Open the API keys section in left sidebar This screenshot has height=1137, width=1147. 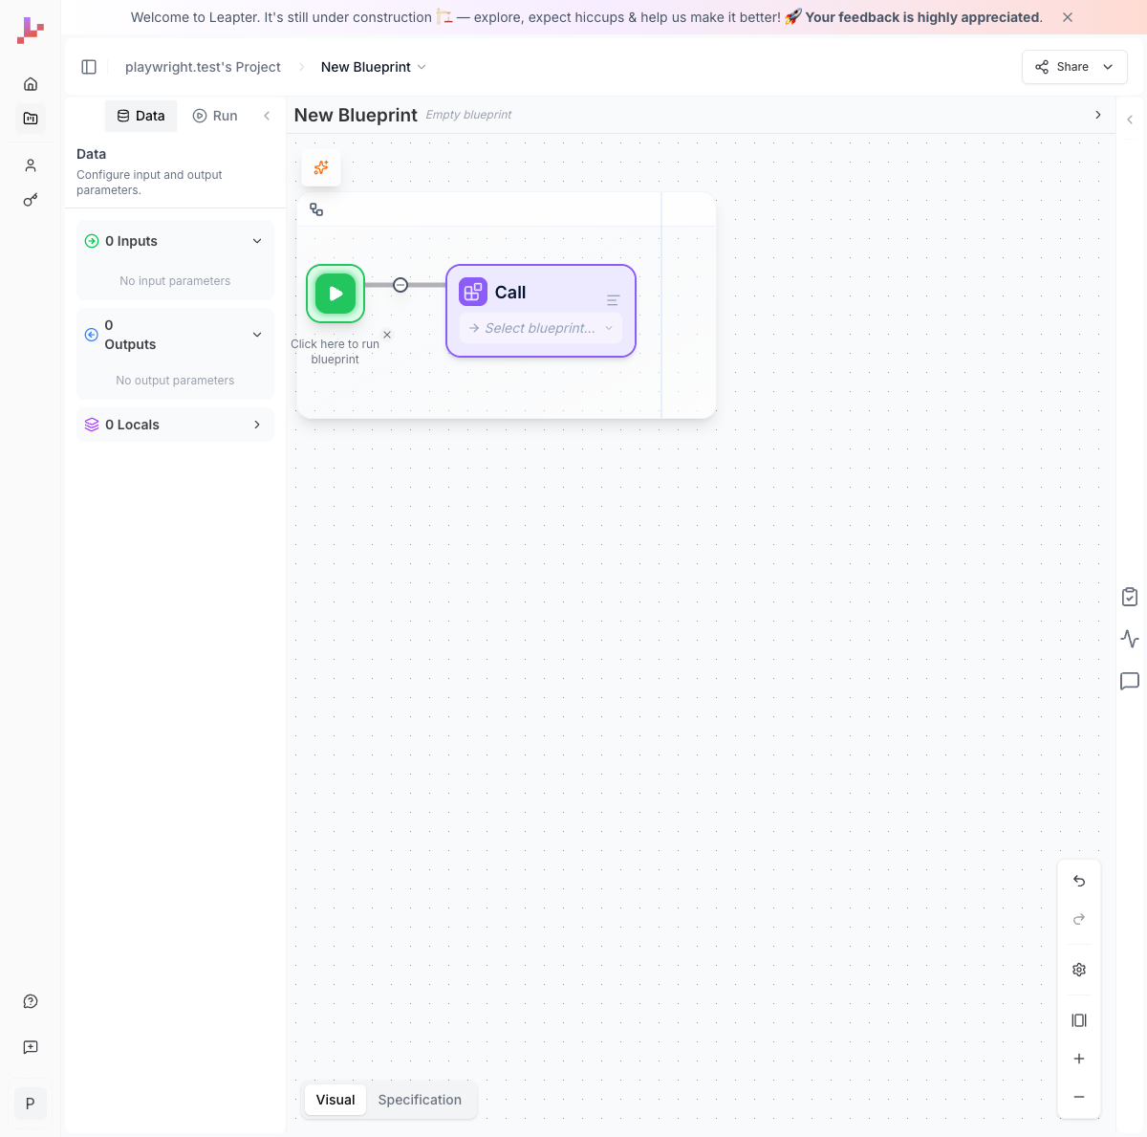(30, 200)
